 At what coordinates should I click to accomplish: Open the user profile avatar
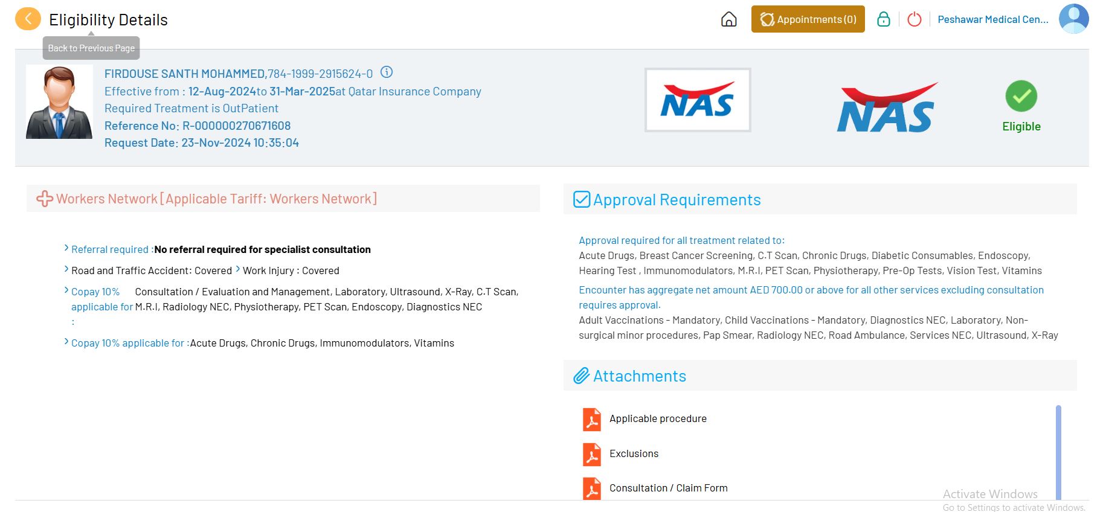pos(1073,19)
